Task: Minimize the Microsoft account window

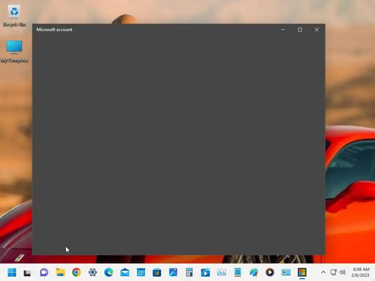Action: [283, 30]
